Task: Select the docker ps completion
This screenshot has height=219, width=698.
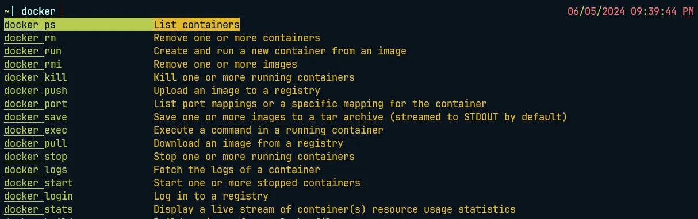Action: 122,25
